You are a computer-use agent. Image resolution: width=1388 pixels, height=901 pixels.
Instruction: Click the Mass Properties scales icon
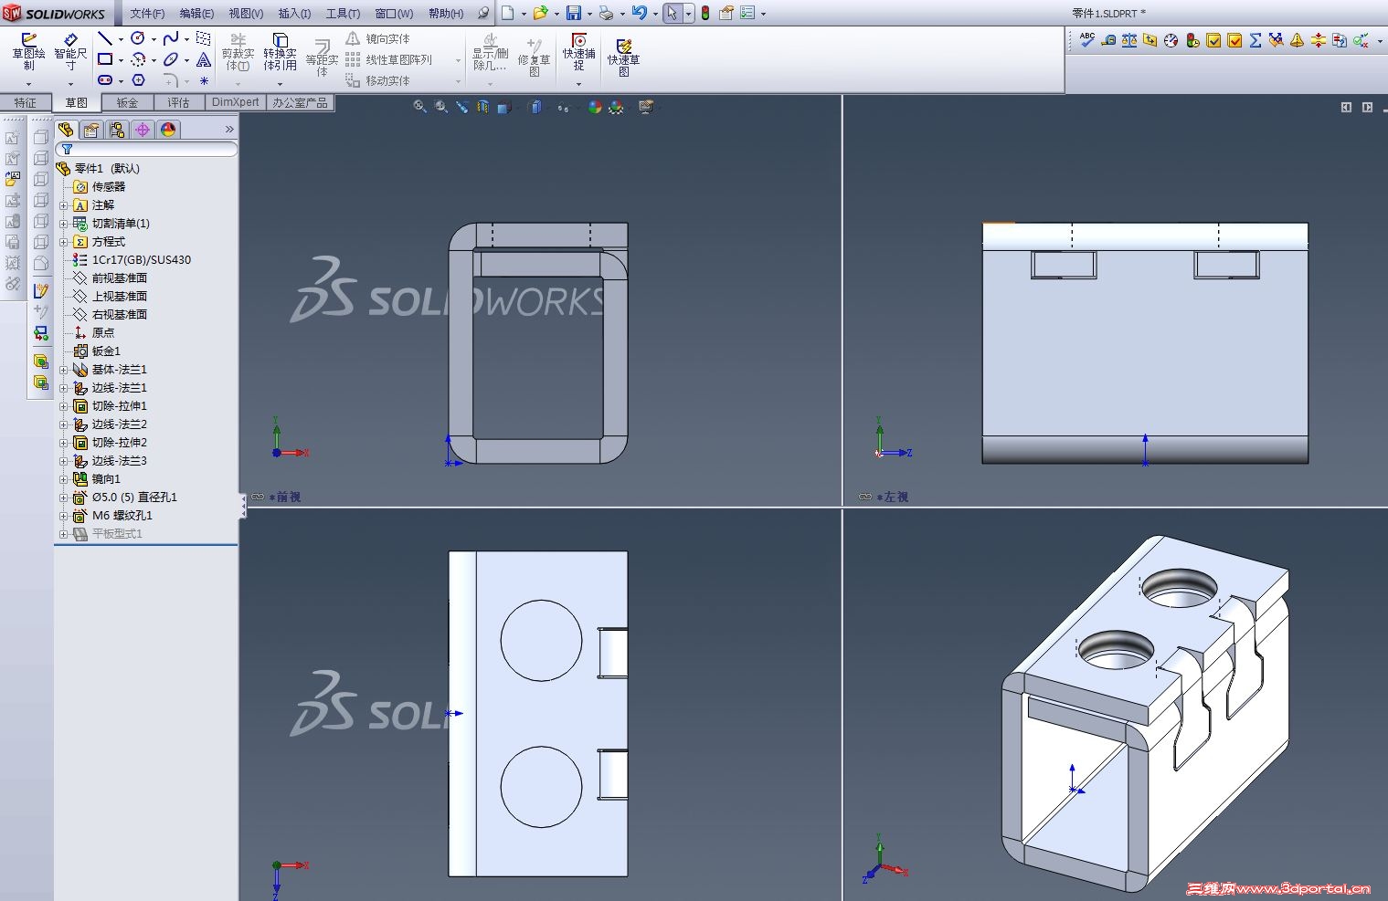[1129, 40]
